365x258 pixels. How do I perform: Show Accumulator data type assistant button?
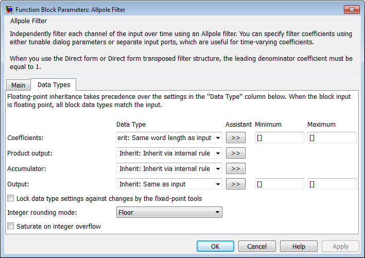235,168
